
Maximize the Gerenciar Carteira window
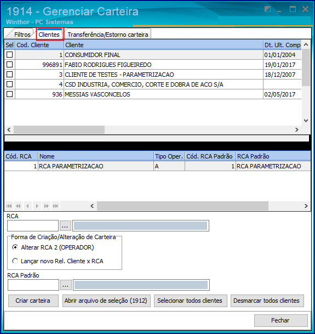pyautogui.click(x=293, y=9)
